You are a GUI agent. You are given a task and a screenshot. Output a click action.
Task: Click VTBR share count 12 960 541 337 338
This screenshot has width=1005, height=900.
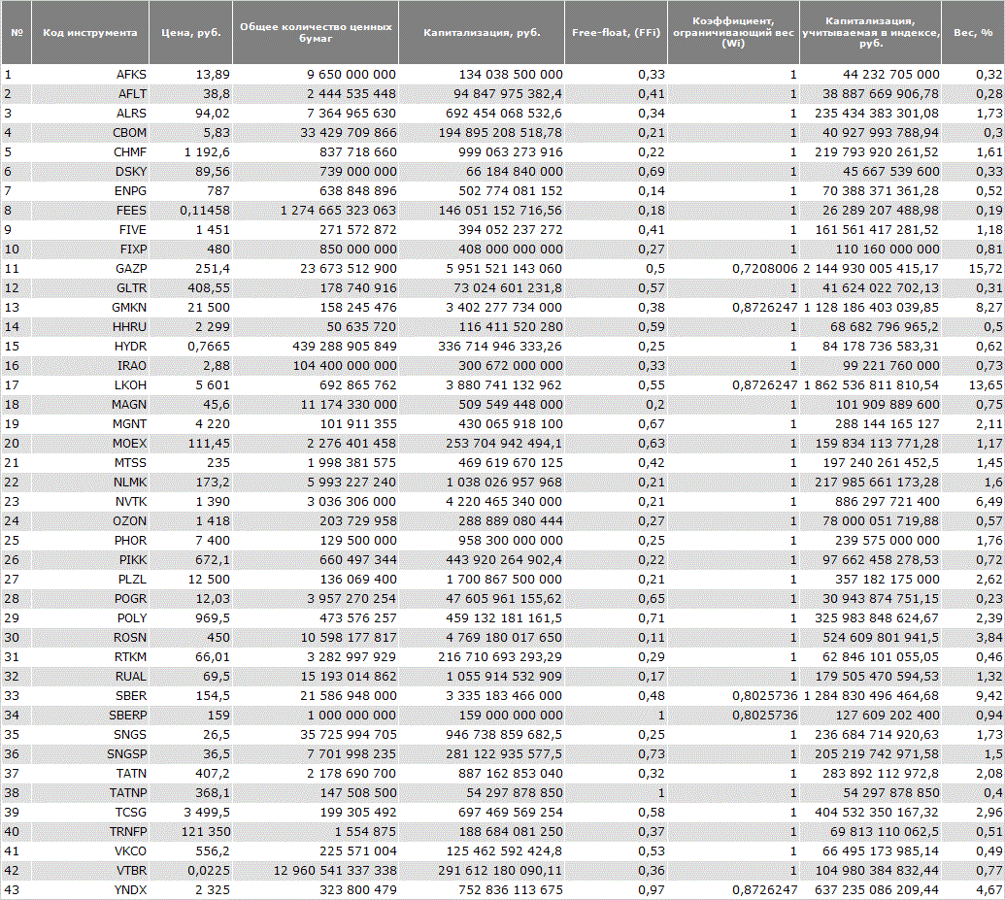(335, 871)
